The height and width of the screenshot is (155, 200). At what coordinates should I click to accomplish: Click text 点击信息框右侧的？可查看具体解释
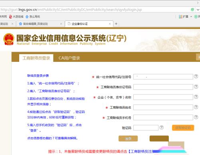tap(52, 138)
